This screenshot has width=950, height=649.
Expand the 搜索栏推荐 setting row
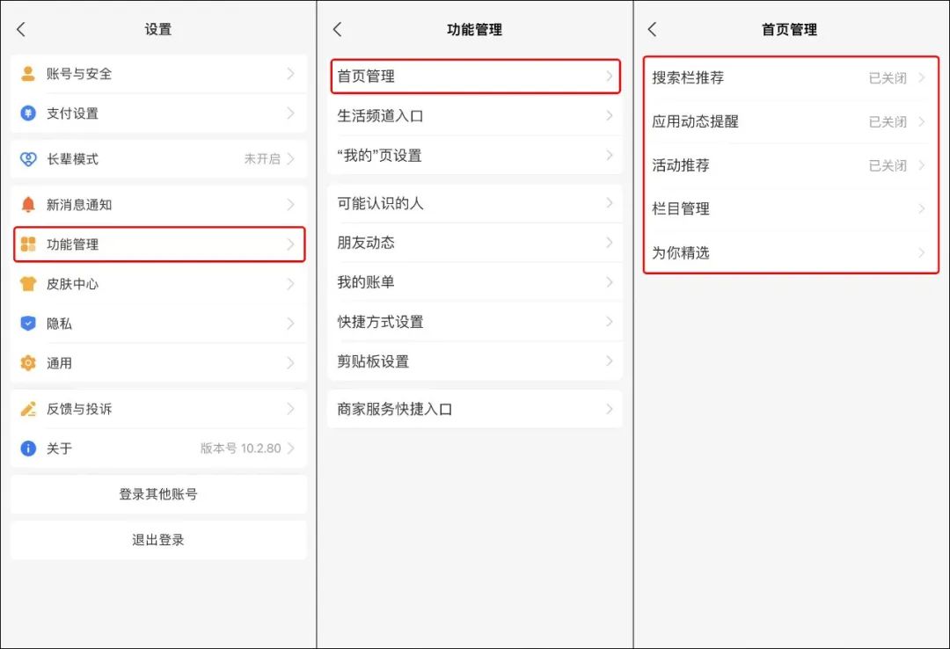(787, 77)
